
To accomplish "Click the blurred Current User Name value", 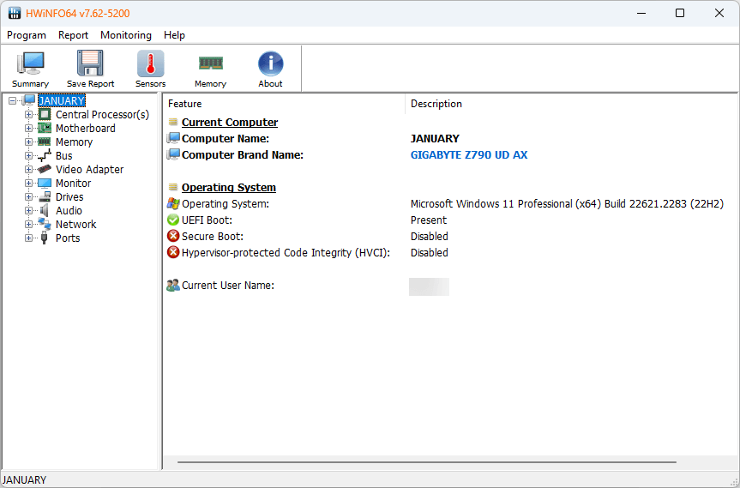I will 429,286.
